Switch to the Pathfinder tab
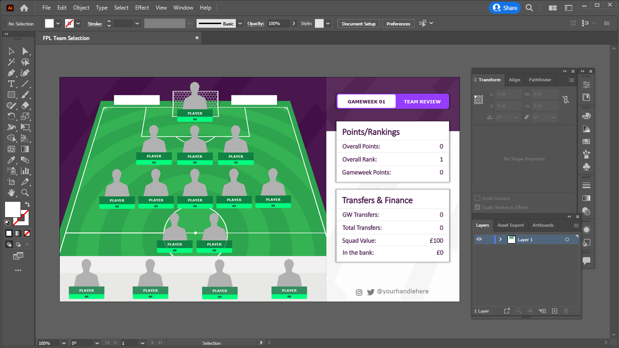619x348 pixels. click(540, 80)
